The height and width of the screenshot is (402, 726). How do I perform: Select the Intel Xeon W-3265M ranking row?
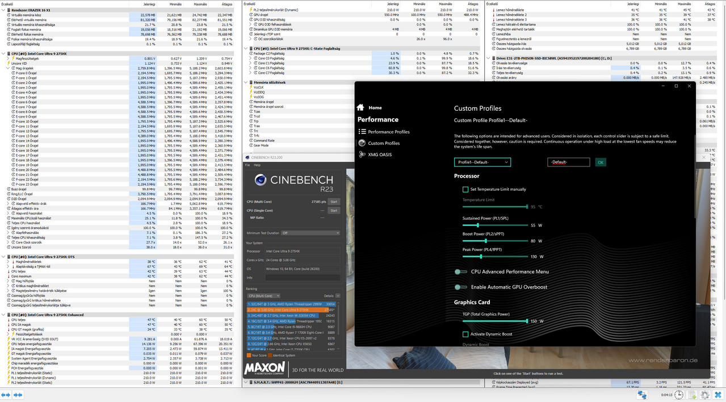pos(291,316)
